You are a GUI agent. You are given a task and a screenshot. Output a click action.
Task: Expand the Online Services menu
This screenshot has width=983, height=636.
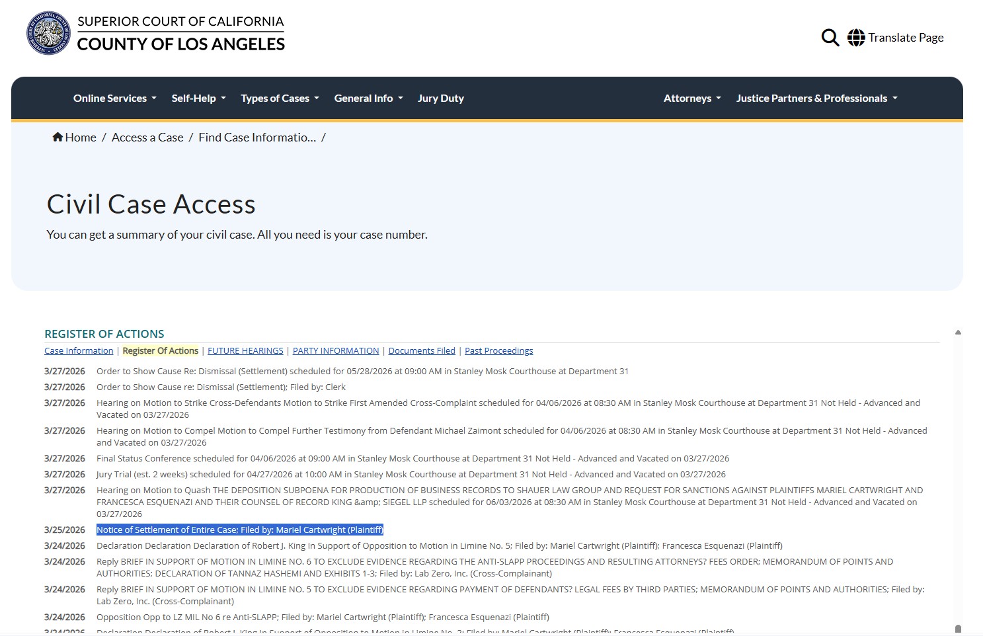coord(115,99)
